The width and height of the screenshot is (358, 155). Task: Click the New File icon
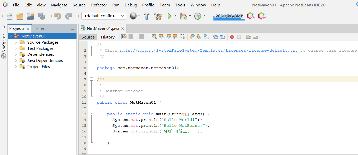9,16
